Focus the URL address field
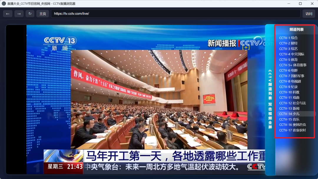Screen dimensions: 318x179 (x=175, y=14)
